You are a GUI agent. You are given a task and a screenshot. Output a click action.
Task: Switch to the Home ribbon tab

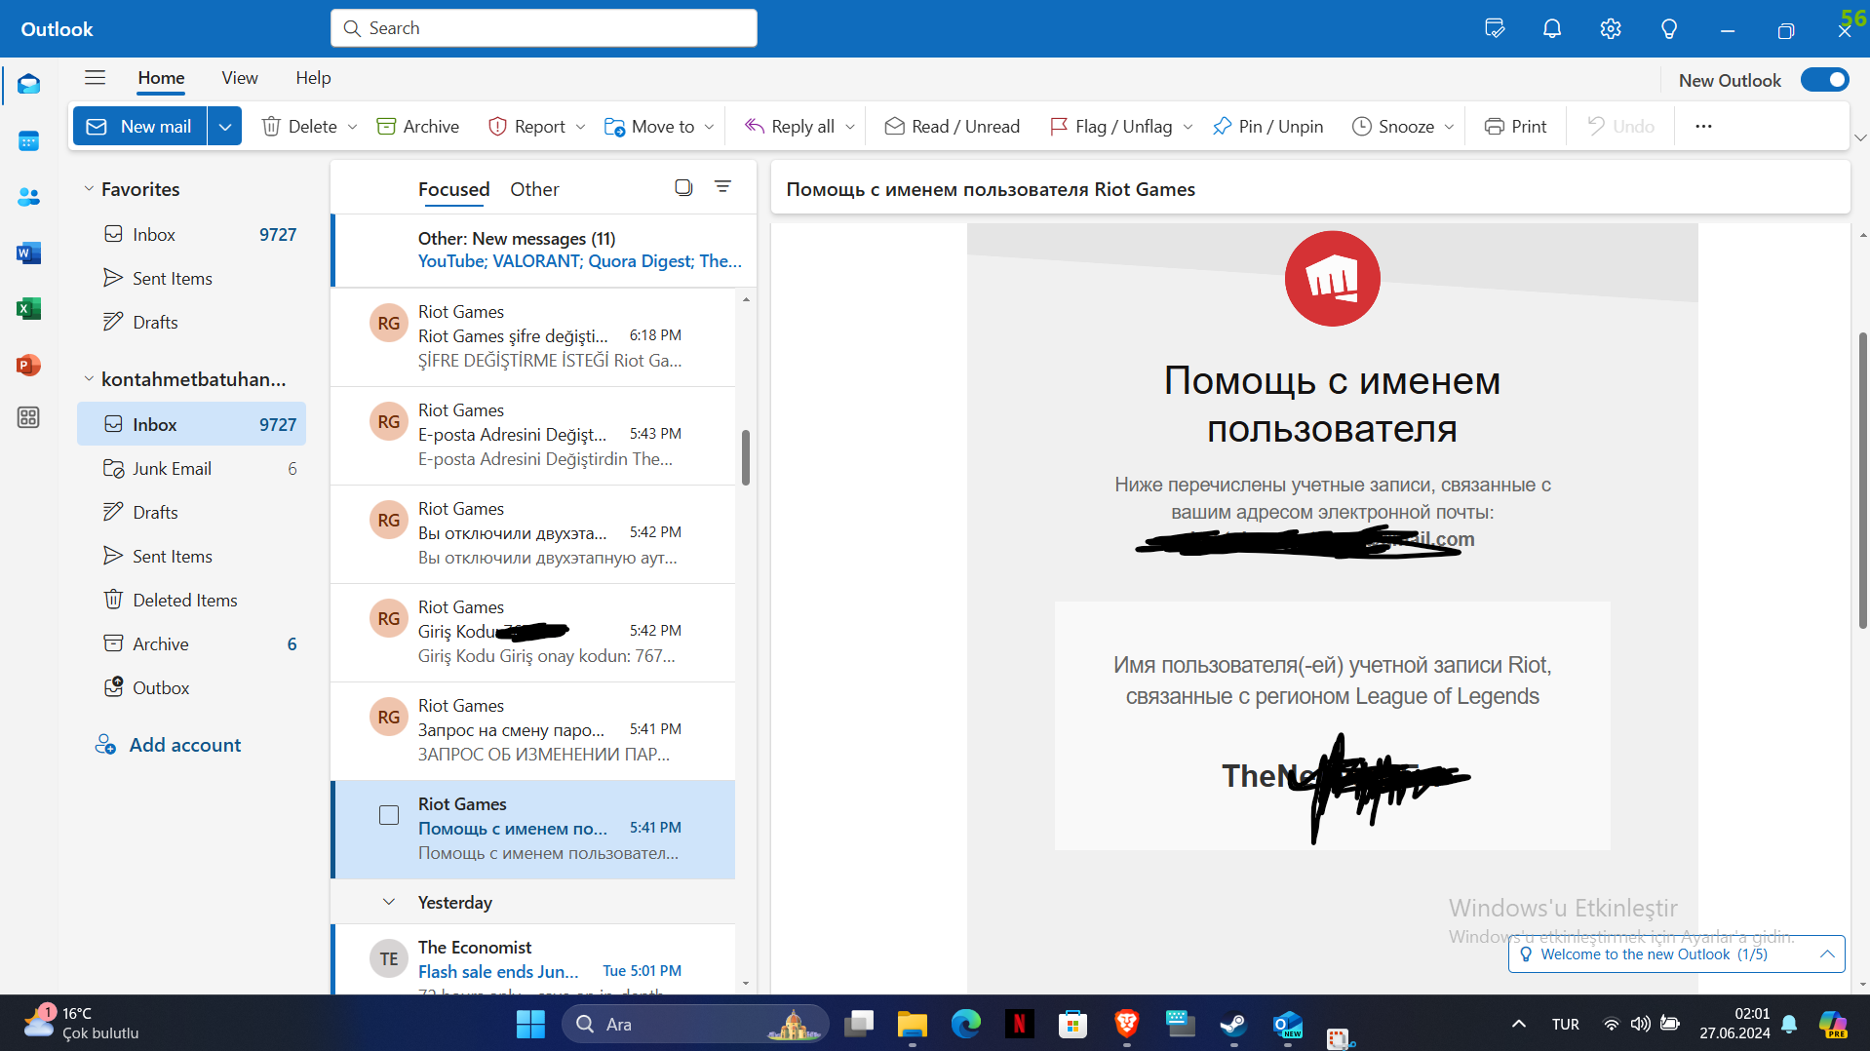[161, 78]
